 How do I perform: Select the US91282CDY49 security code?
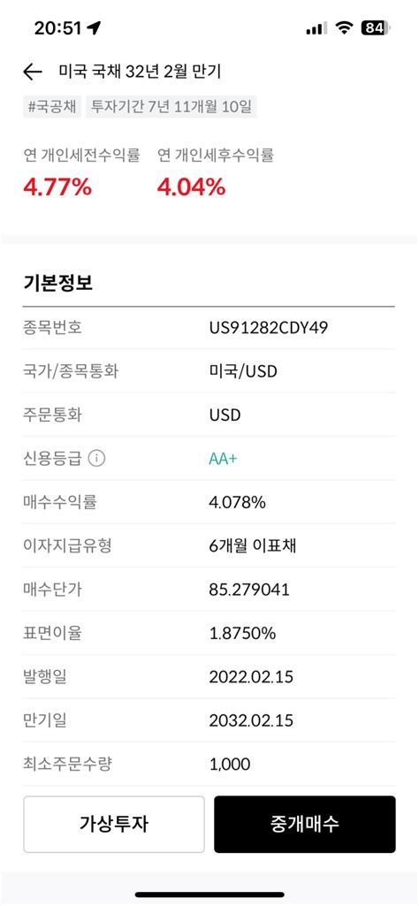point(268,328)
